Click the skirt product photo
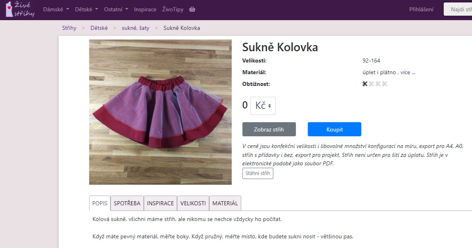472x248 pixels. click(160, 112)
